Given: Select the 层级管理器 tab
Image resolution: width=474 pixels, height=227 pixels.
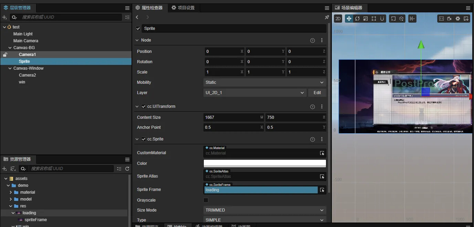Looking at the screenshot, I should (x=17, y=8).
